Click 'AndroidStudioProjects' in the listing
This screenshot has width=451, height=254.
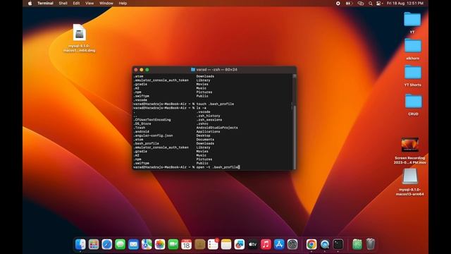[x=217, y=128]
